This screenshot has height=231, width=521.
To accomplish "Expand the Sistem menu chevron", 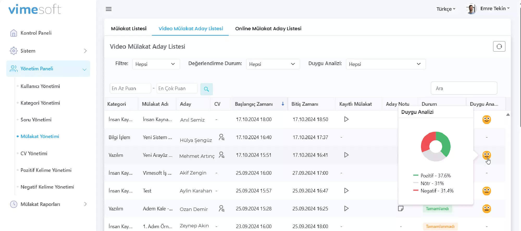I will [85, 51].
